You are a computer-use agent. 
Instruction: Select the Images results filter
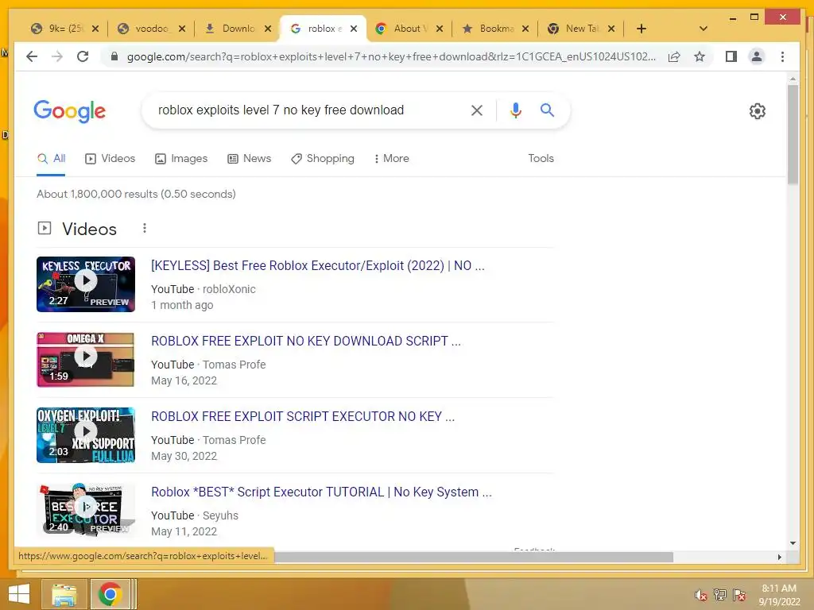tap(181, 158)
